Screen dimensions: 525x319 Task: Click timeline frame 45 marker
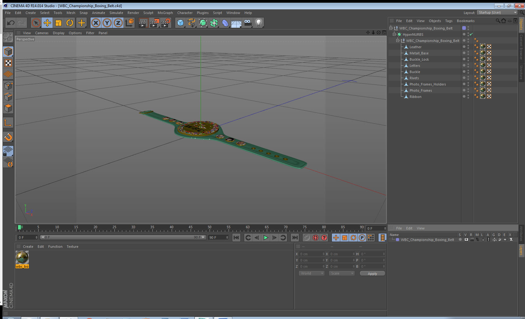point(190,227)
